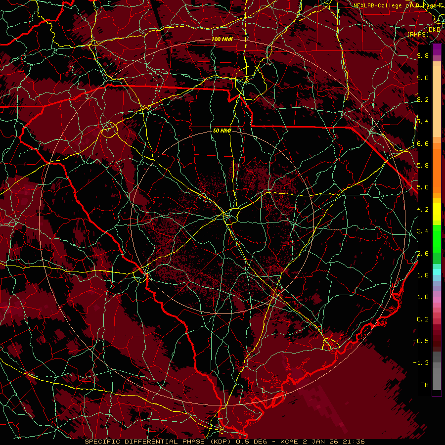Click the [PHAS] units label
This screenshot has width=445, height=445.
click(418, 34)
